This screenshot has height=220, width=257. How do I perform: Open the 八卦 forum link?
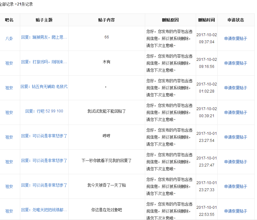point(9,38)
